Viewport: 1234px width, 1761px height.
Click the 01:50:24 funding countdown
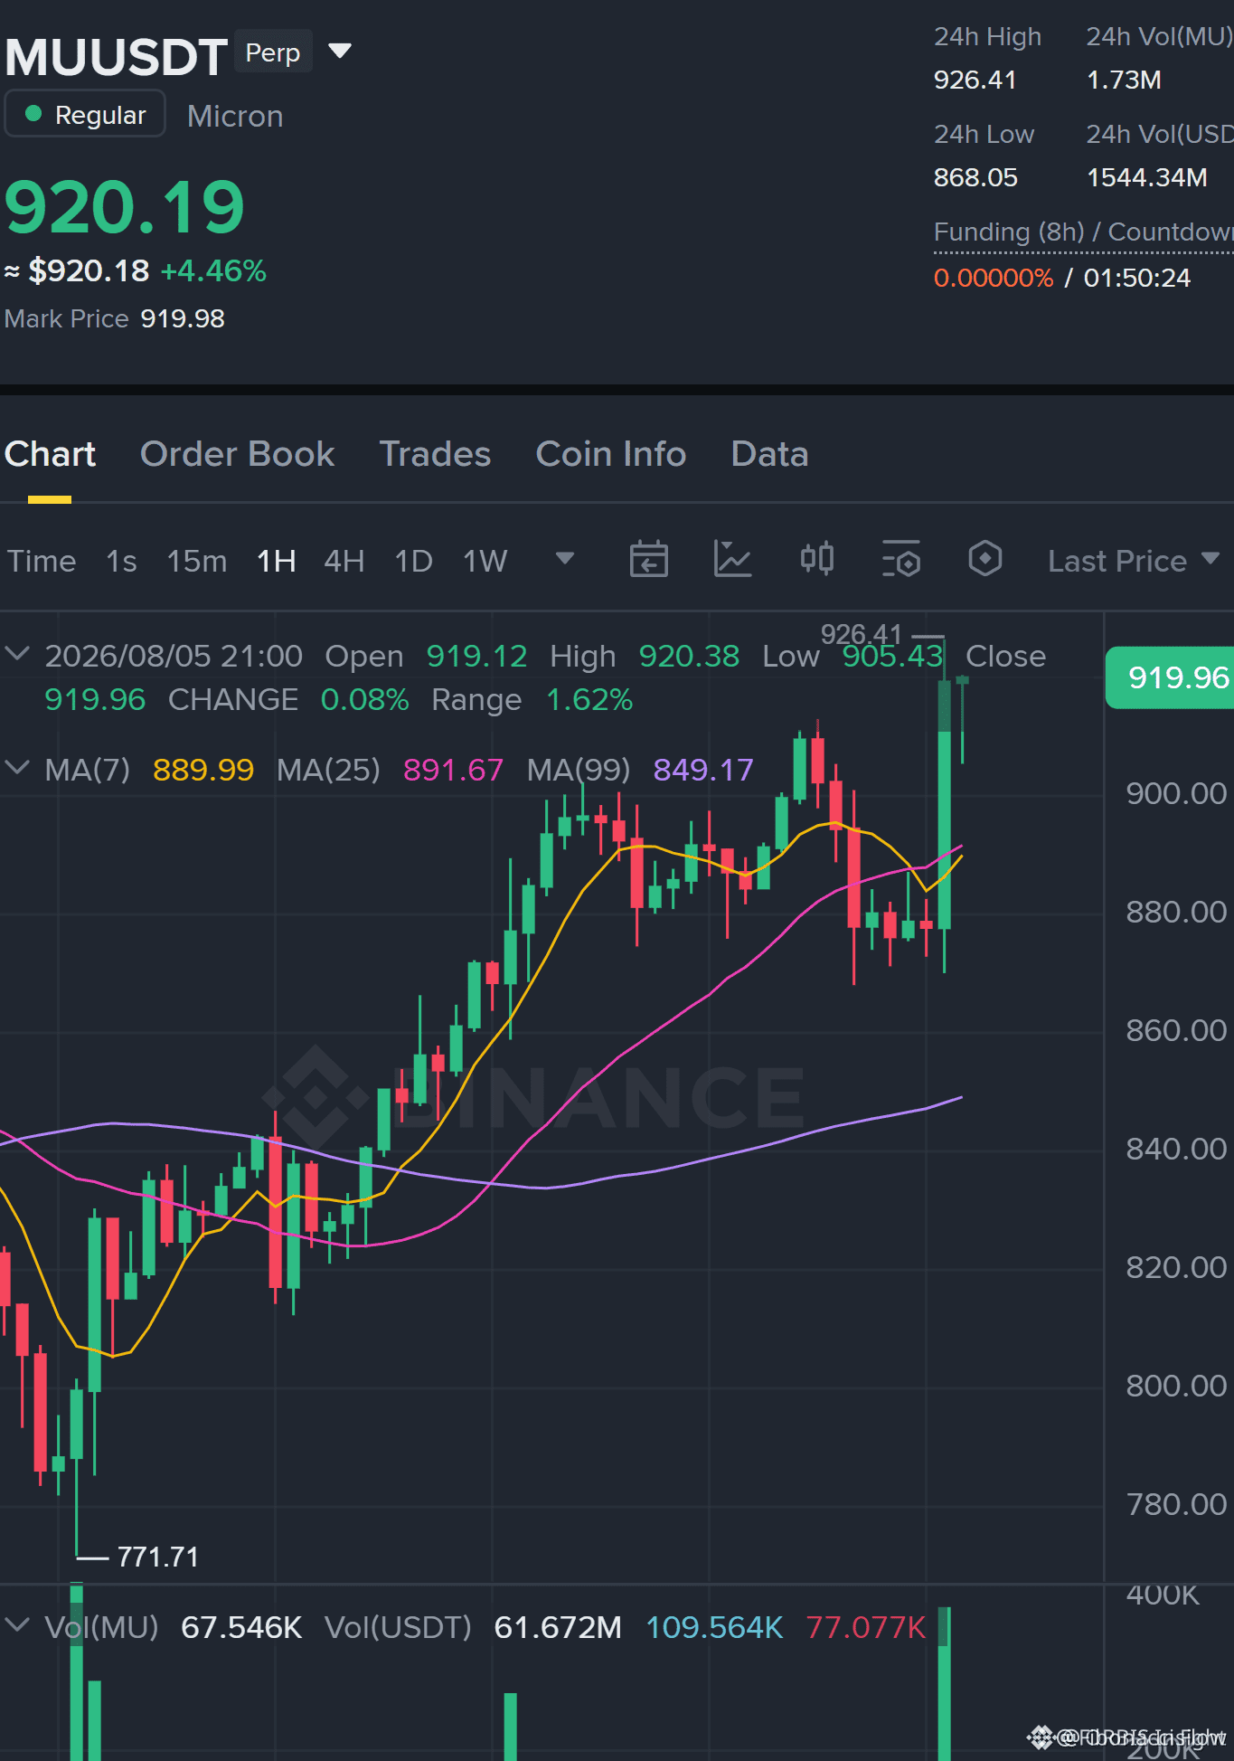tap(1137, 278)
